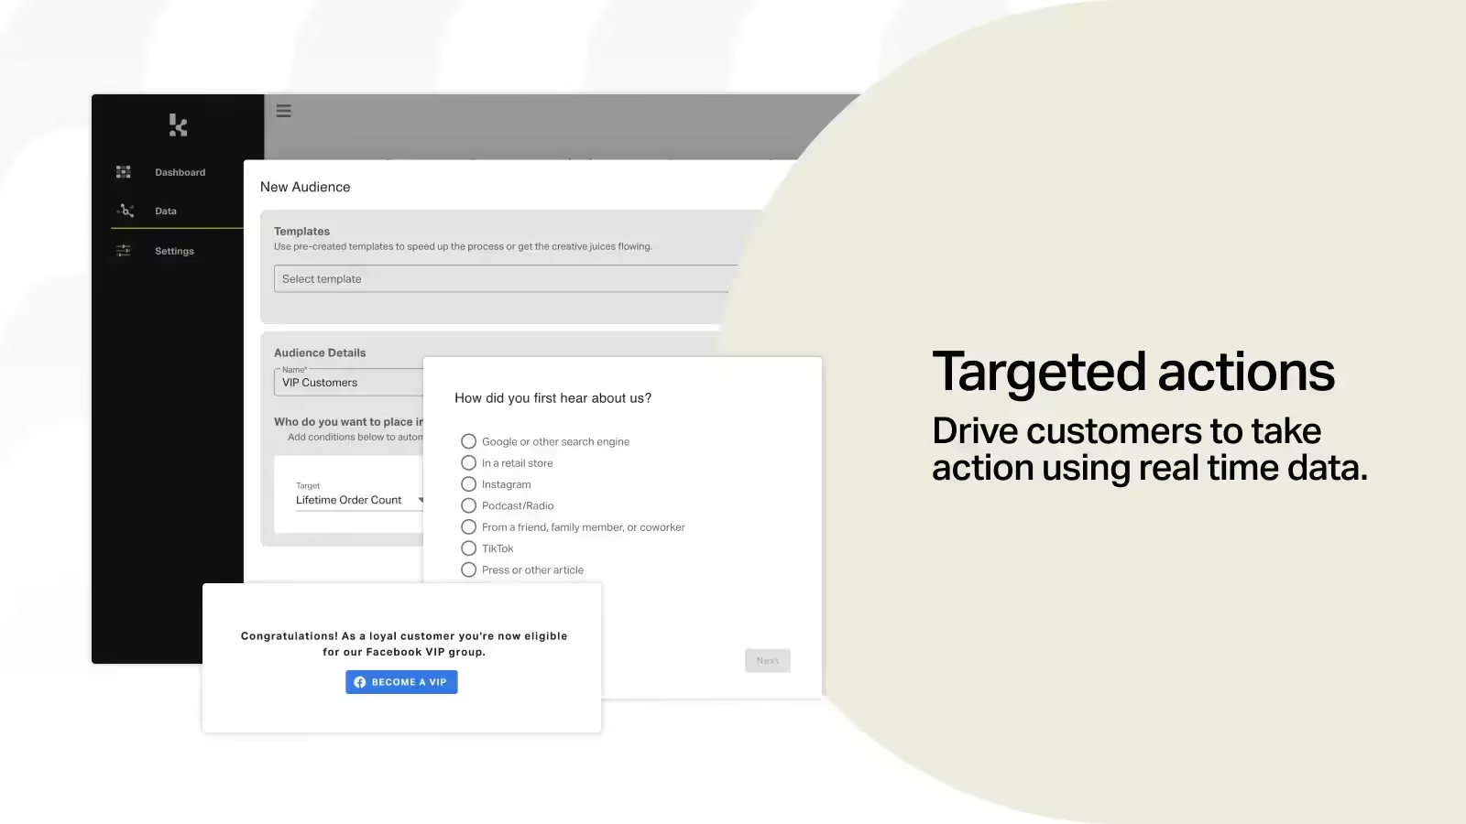Open the Dashboard menu item
This screenshot has height=824, width=1466.
(180, 172)
